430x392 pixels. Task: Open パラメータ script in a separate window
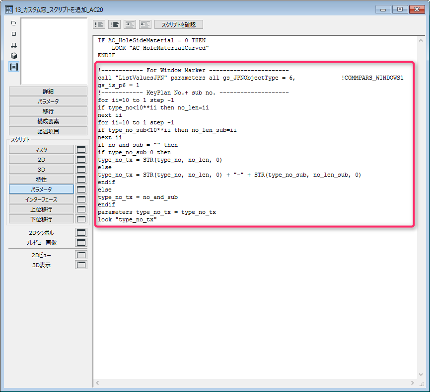click(x=81, y=189)
